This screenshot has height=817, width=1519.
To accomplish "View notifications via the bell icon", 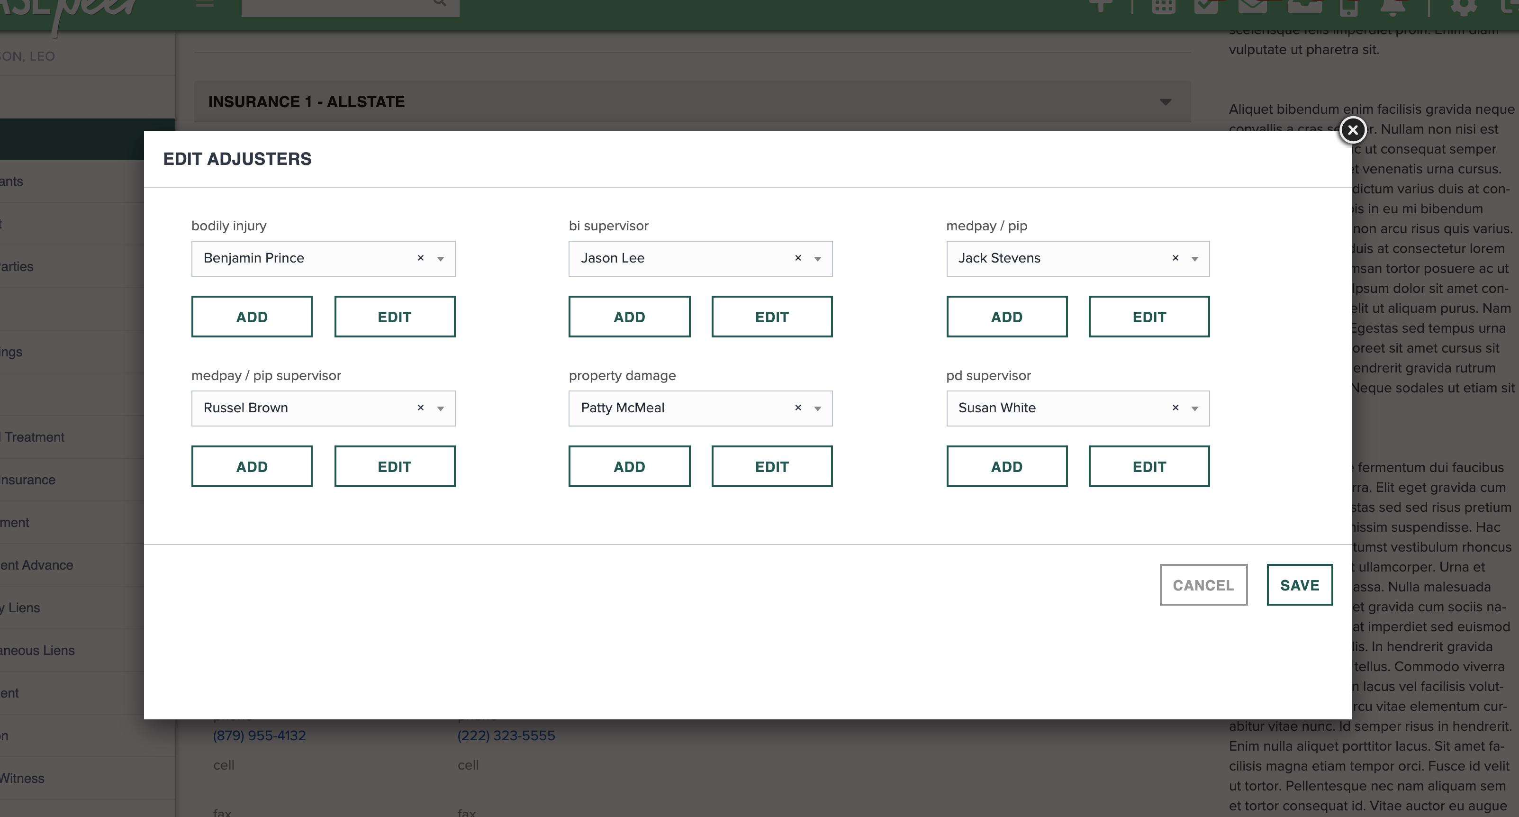I will [x=1393, y=8].
